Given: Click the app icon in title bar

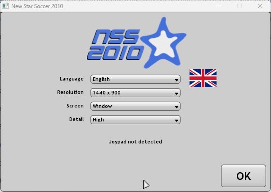Looking at the screenshot, I should pyautogui.click(x=6, y=6).
